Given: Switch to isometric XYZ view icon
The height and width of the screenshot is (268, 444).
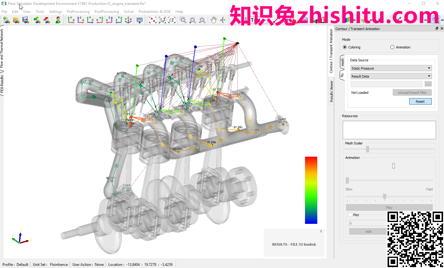Looking at the screenshot, I should coord(128,20).
